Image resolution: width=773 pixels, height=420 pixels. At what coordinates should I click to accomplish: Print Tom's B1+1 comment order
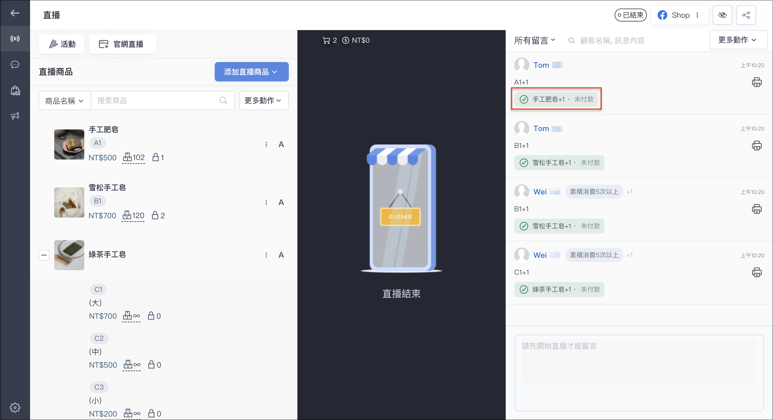[x=757, y=145]
